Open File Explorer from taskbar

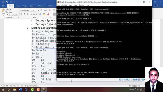coord(15,90)
